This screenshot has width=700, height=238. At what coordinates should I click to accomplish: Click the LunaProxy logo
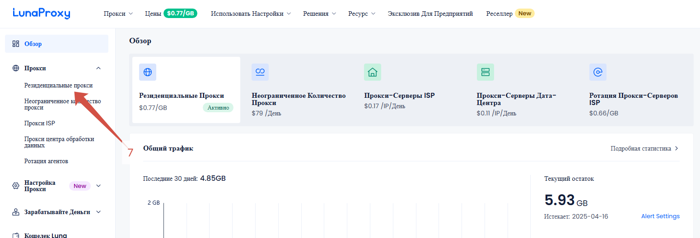pos(42,14)
